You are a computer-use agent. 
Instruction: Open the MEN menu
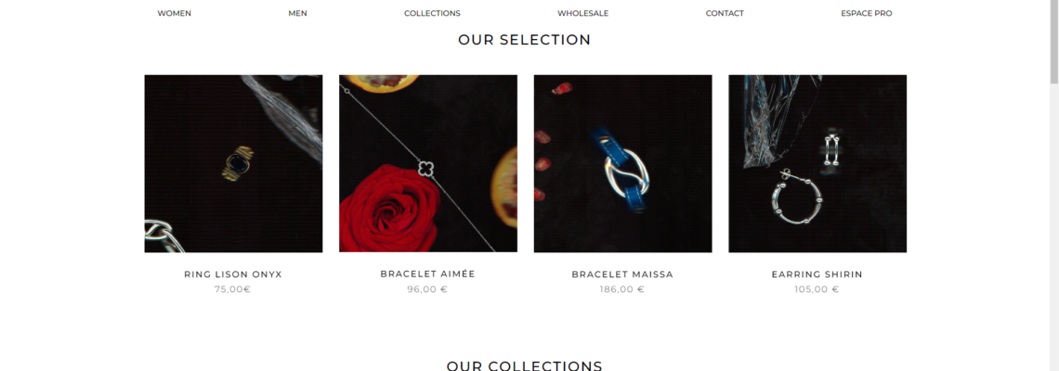click(298, 14)
